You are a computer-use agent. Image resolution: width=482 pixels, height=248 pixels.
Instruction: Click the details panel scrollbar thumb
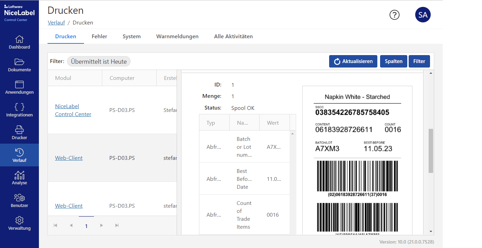431,151
